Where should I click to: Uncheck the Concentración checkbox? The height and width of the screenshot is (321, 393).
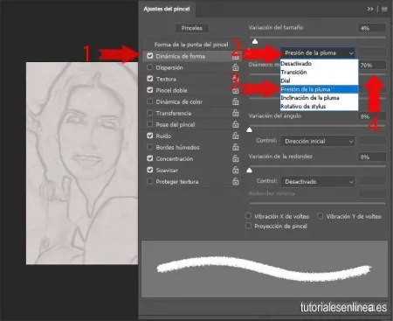(x=150, y=158)
